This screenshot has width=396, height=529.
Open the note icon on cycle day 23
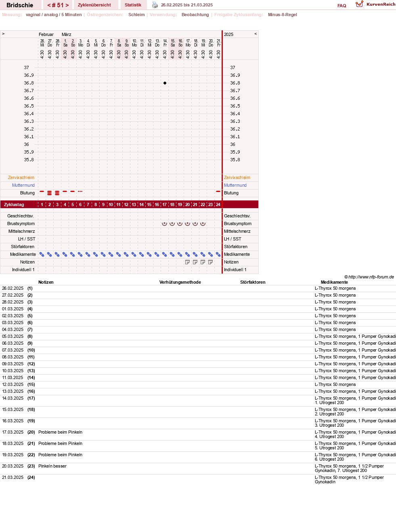point(210,262)
